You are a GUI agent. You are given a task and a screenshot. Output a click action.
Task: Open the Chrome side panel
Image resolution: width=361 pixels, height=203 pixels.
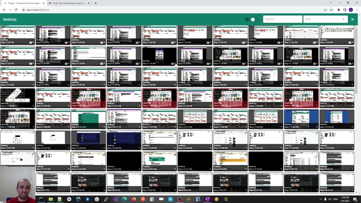tap(345, 10)
